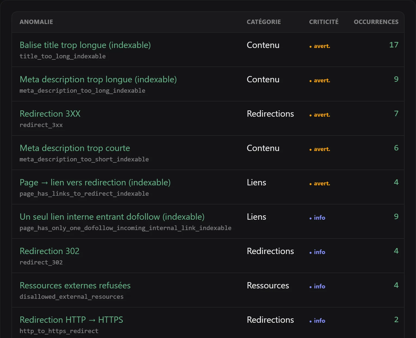Select the code 'redirect_302'
416x338 pixels.
(x=41, y=262)
